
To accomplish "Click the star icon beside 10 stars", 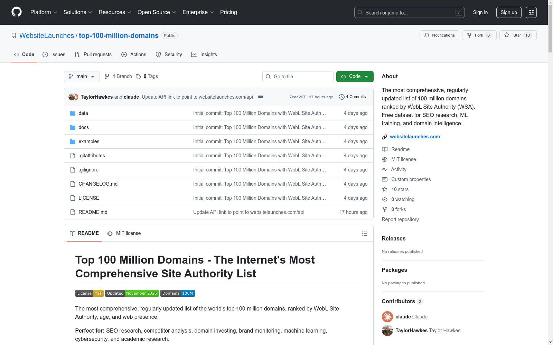I will pos(385,189).
